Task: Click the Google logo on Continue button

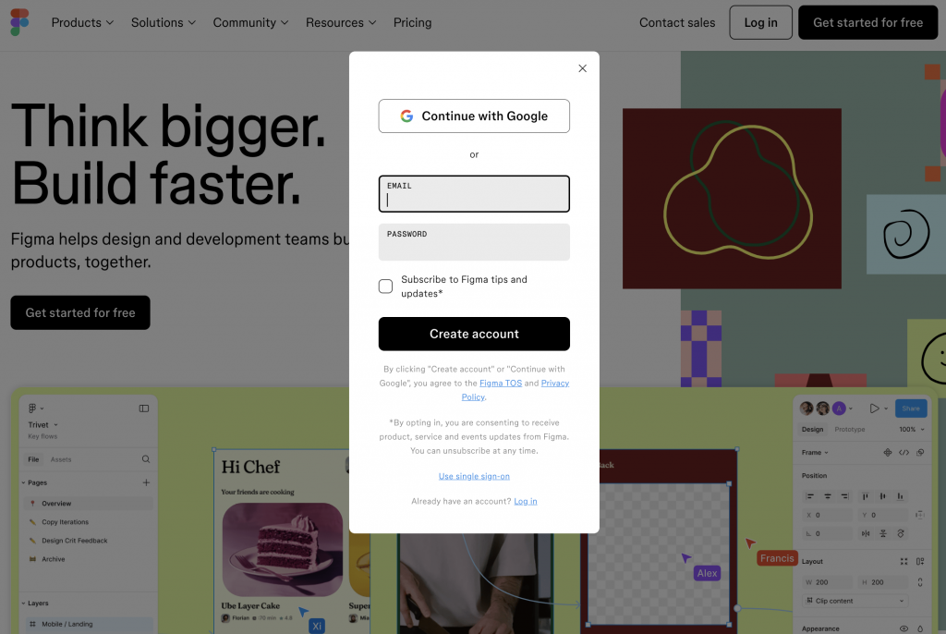Action: [406, 116]
